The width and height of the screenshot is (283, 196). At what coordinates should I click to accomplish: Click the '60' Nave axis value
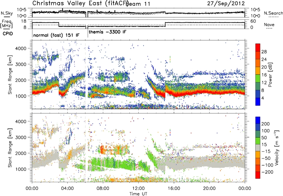253,21
